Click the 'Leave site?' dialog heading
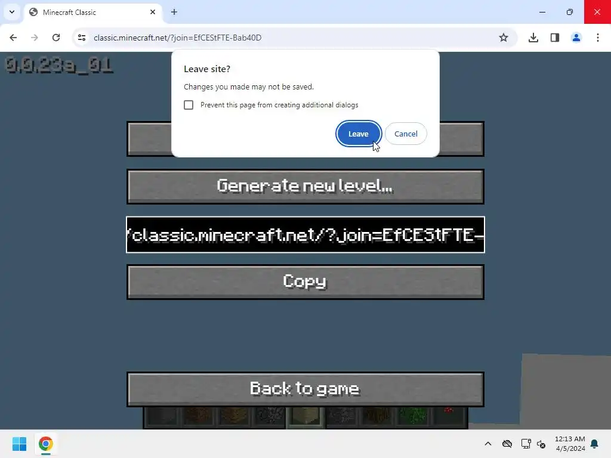This screenshot has height=458, width=611. tap(207, 69)
